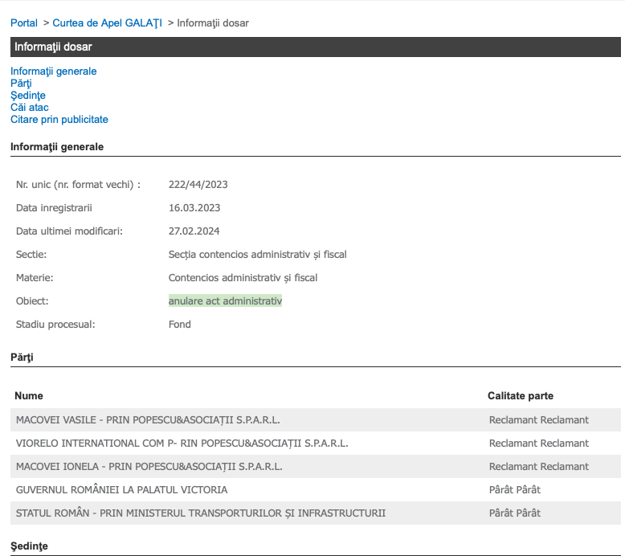The height and width of the screenshot is (556, 625).
Task: Click highlighted text anulare act administrativ
Action: pos(225,301)
